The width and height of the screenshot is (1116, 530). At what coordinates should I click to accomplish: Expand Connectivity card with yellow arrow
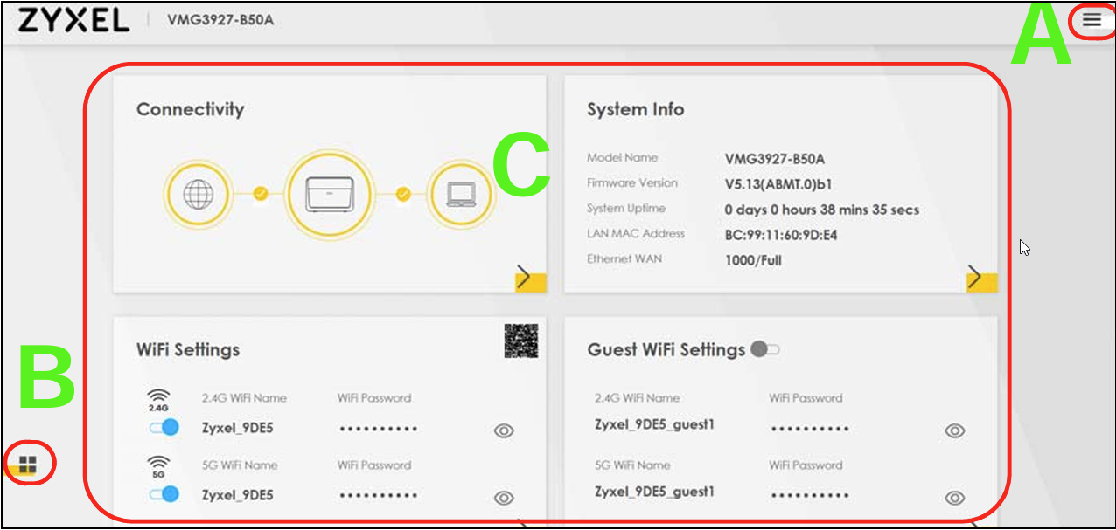click(529, 279)
